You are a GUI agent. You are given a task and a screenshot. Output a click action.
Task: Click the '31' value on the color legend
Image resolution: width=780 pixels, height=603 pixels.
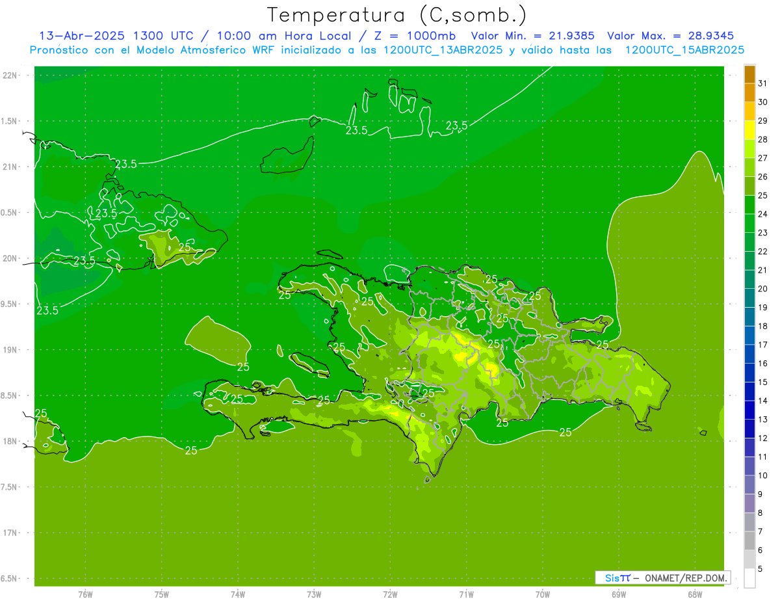(x=762, y=83)
